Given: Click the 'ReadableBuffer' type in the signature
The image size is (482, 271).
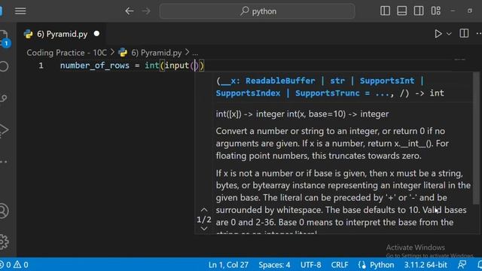Looking at the screenshot, I should 280,81.
